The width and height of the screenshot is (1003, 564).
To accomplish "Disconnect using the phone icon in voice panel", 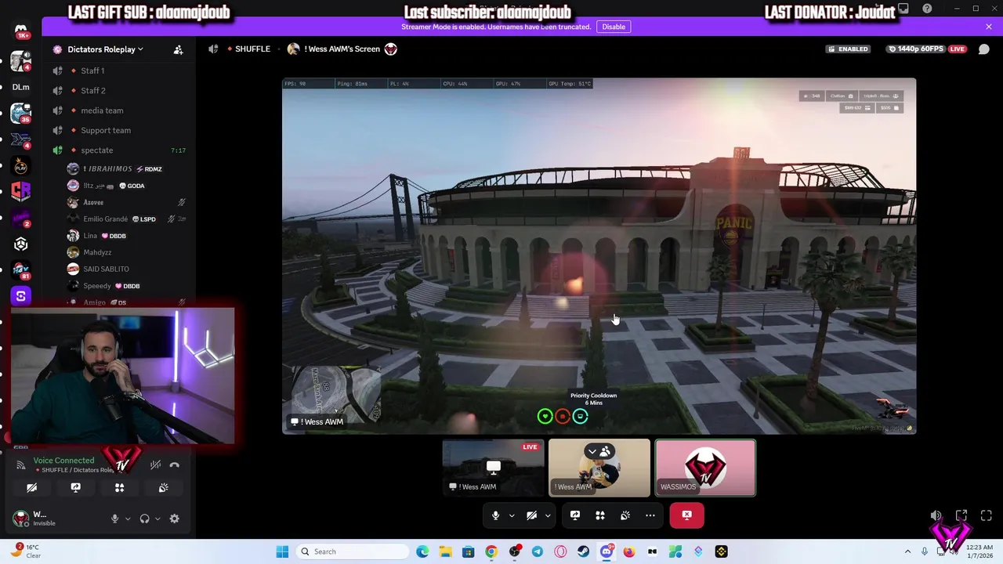I will pyautogui.click(x=174, y=465).
